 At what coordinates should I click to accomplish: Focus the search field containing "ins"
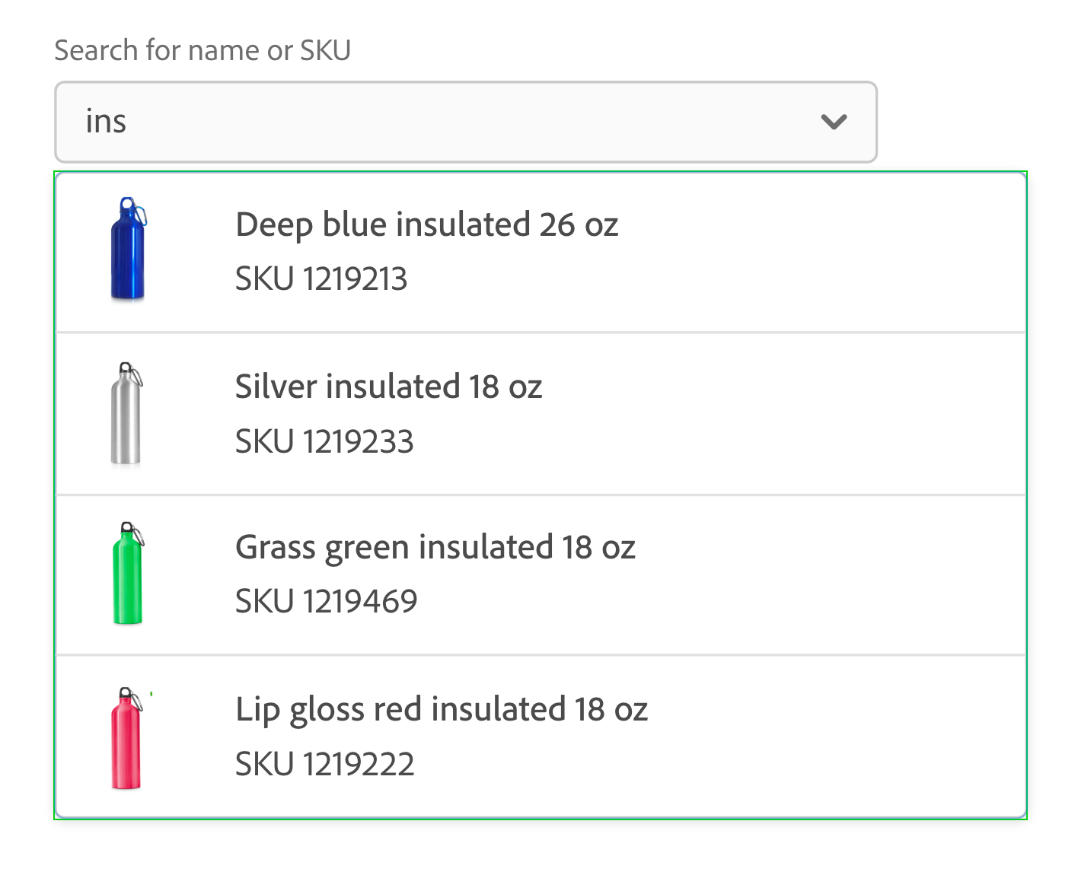click(x=457, y=122)
